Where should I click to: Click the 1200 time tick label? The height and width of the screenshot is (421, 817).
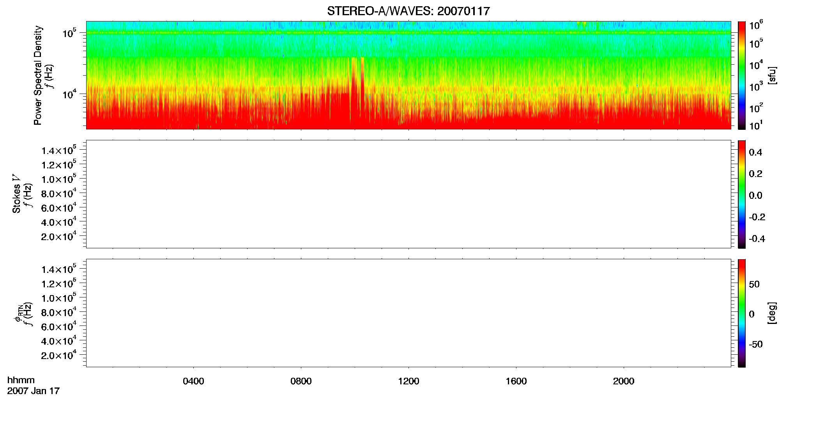(408, 381)
